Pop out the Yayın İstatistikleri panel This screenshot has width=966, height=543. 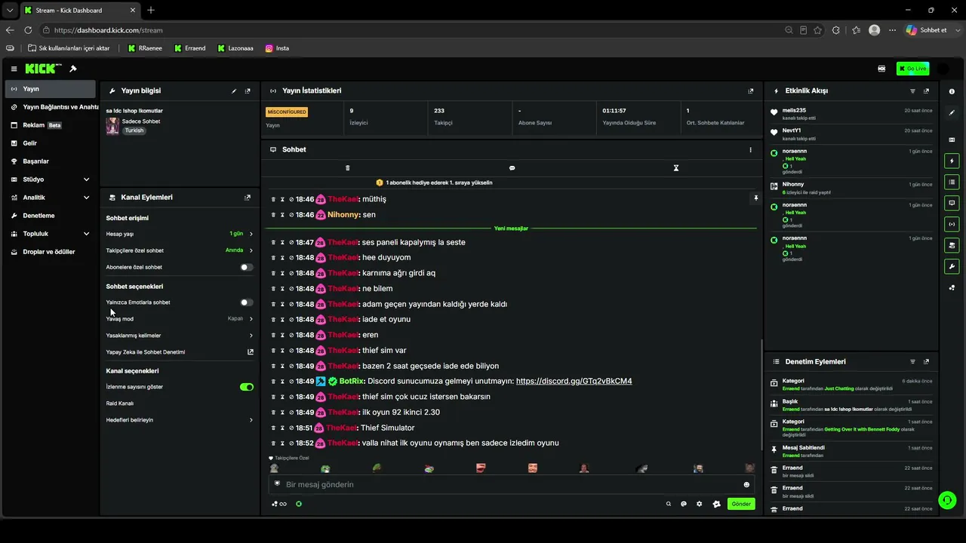751,90
